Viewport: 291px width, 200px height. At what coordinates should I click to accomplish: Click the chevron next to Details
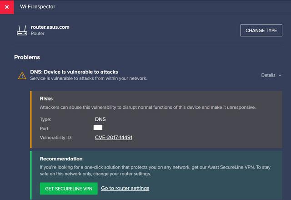(x=280, y=75)
